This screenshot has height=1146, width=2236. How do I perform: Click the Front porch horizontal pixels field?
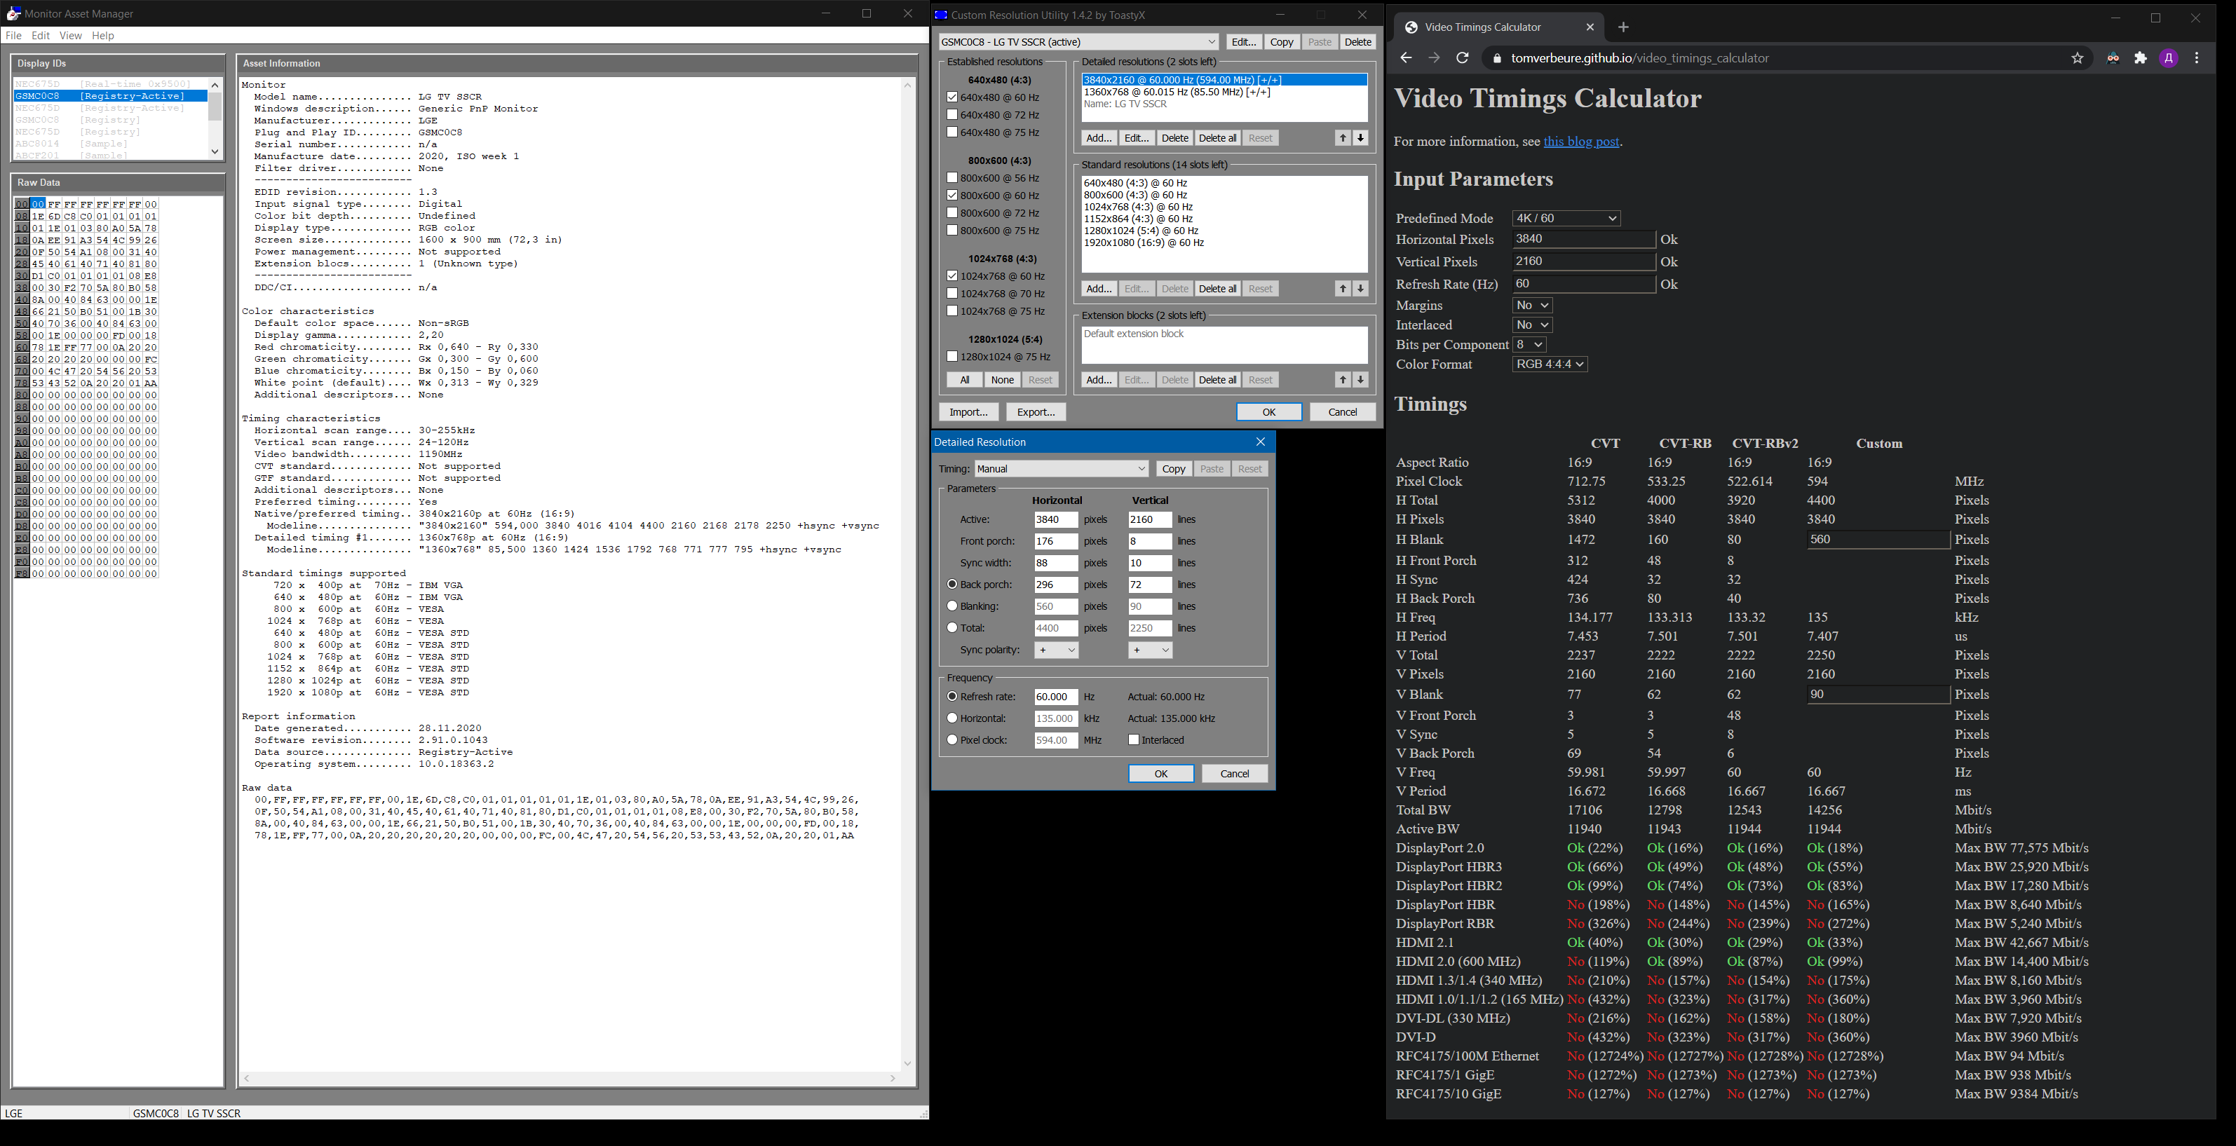(1055, 541)
